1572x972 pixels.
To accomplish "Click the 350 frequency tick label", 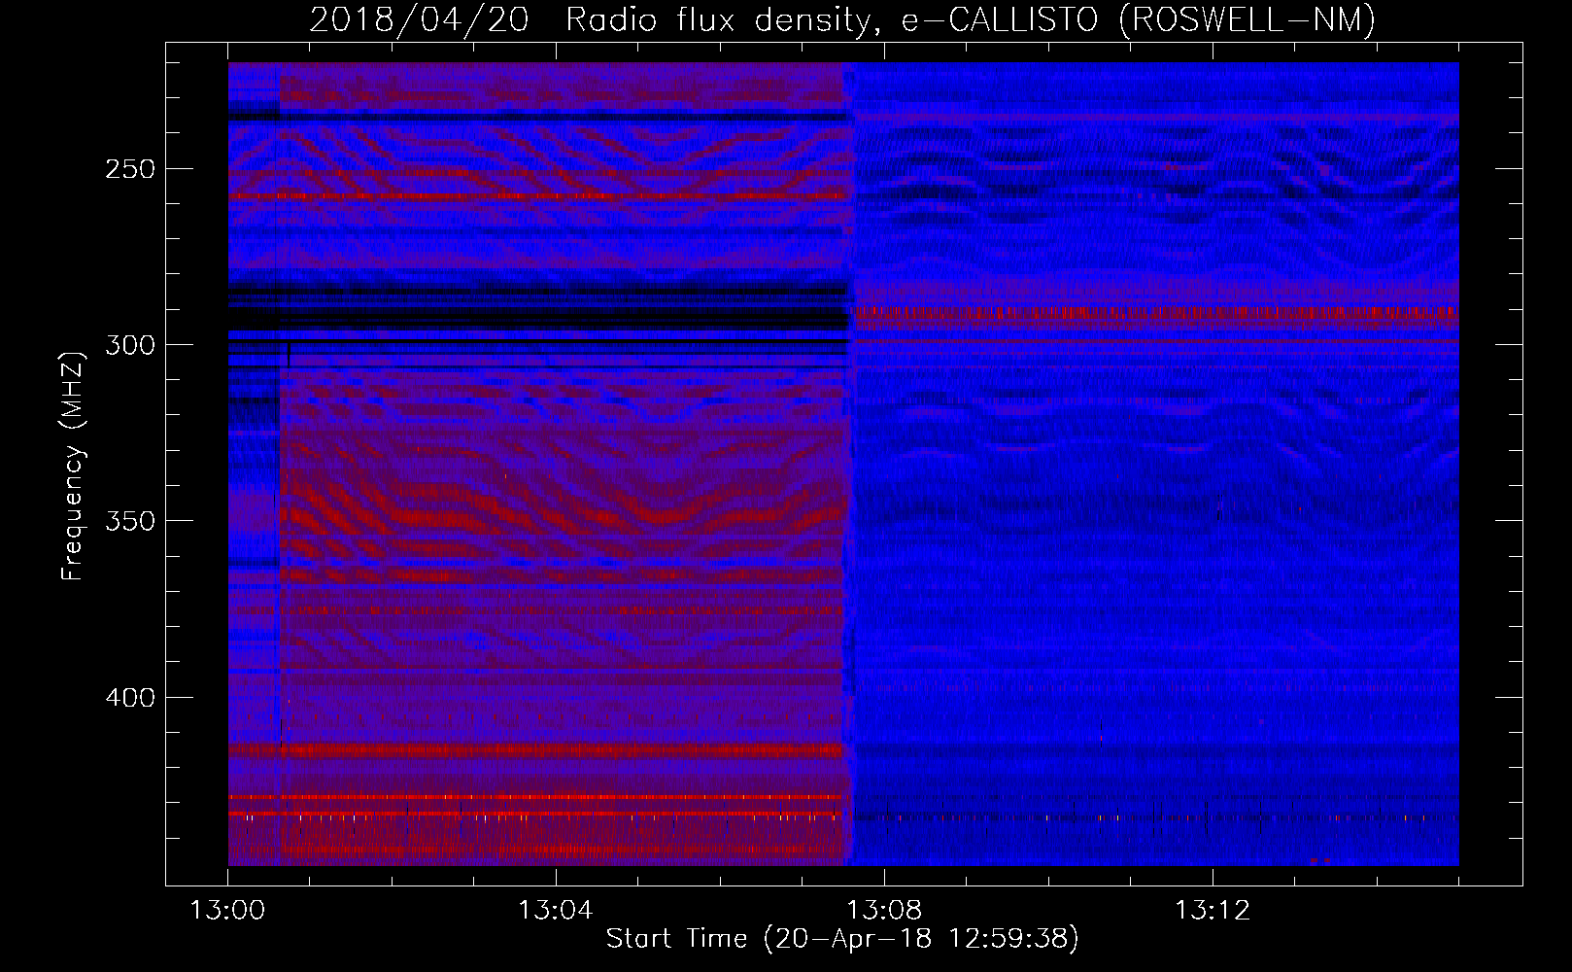I will click(x=130, y=521).
